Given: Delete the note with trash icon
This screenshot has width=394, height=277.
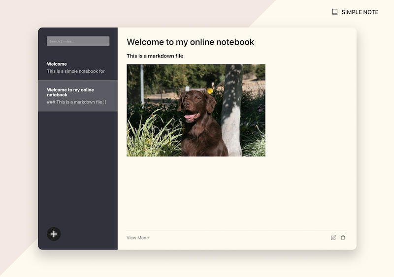Looking at the screenshot, I should click(x=343, y=238).
